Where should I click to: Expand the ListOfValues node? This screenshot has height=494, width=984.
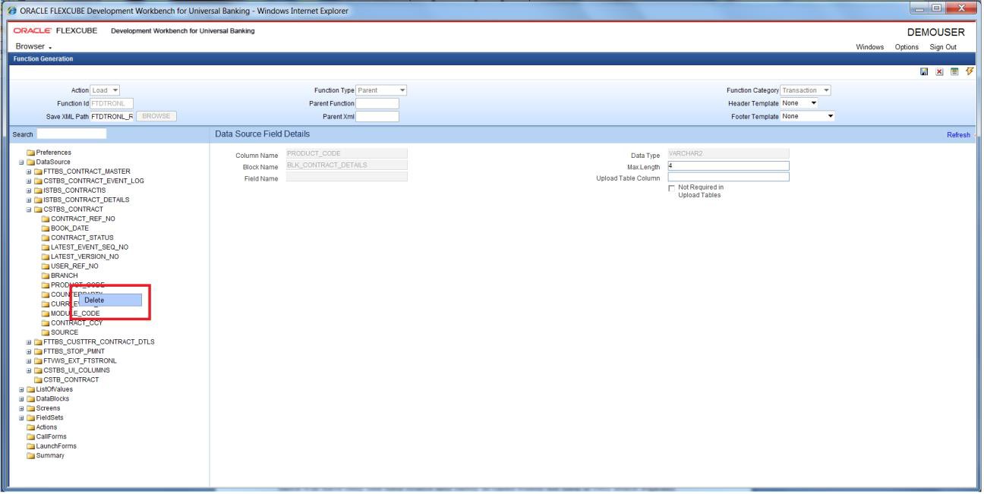pos(21,389)
